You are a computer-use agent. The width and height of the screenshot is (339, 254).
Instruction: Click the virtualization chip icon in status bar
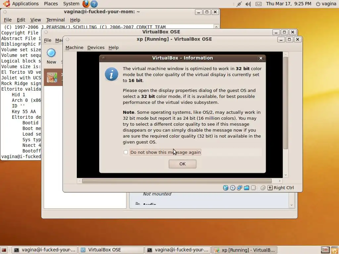tap(253, 188)
